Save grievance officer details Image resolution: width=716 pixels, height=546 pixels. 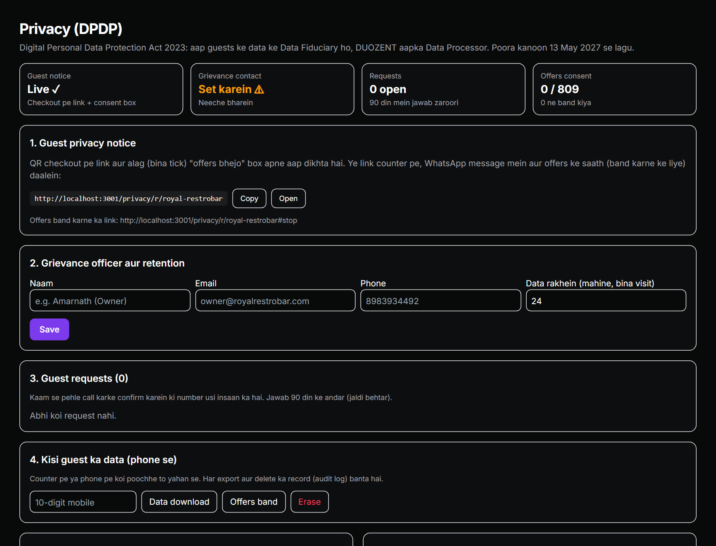click(49, 330)
